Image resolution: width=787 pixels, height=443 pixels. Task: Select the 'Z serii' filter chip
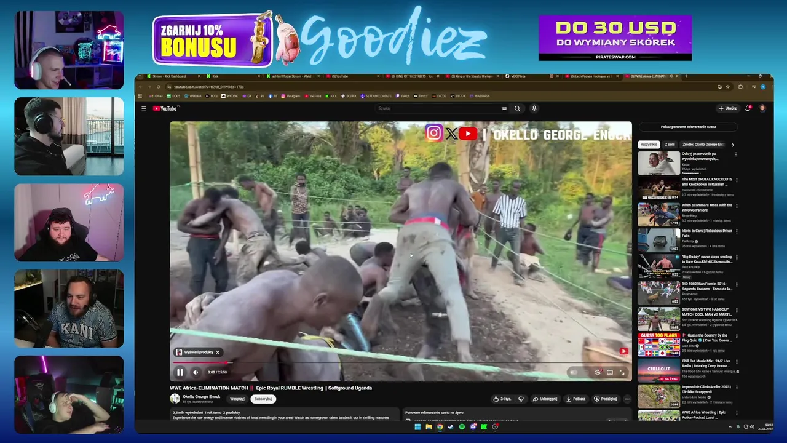coord(670,145)
